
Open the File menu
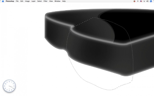point(17,1)
